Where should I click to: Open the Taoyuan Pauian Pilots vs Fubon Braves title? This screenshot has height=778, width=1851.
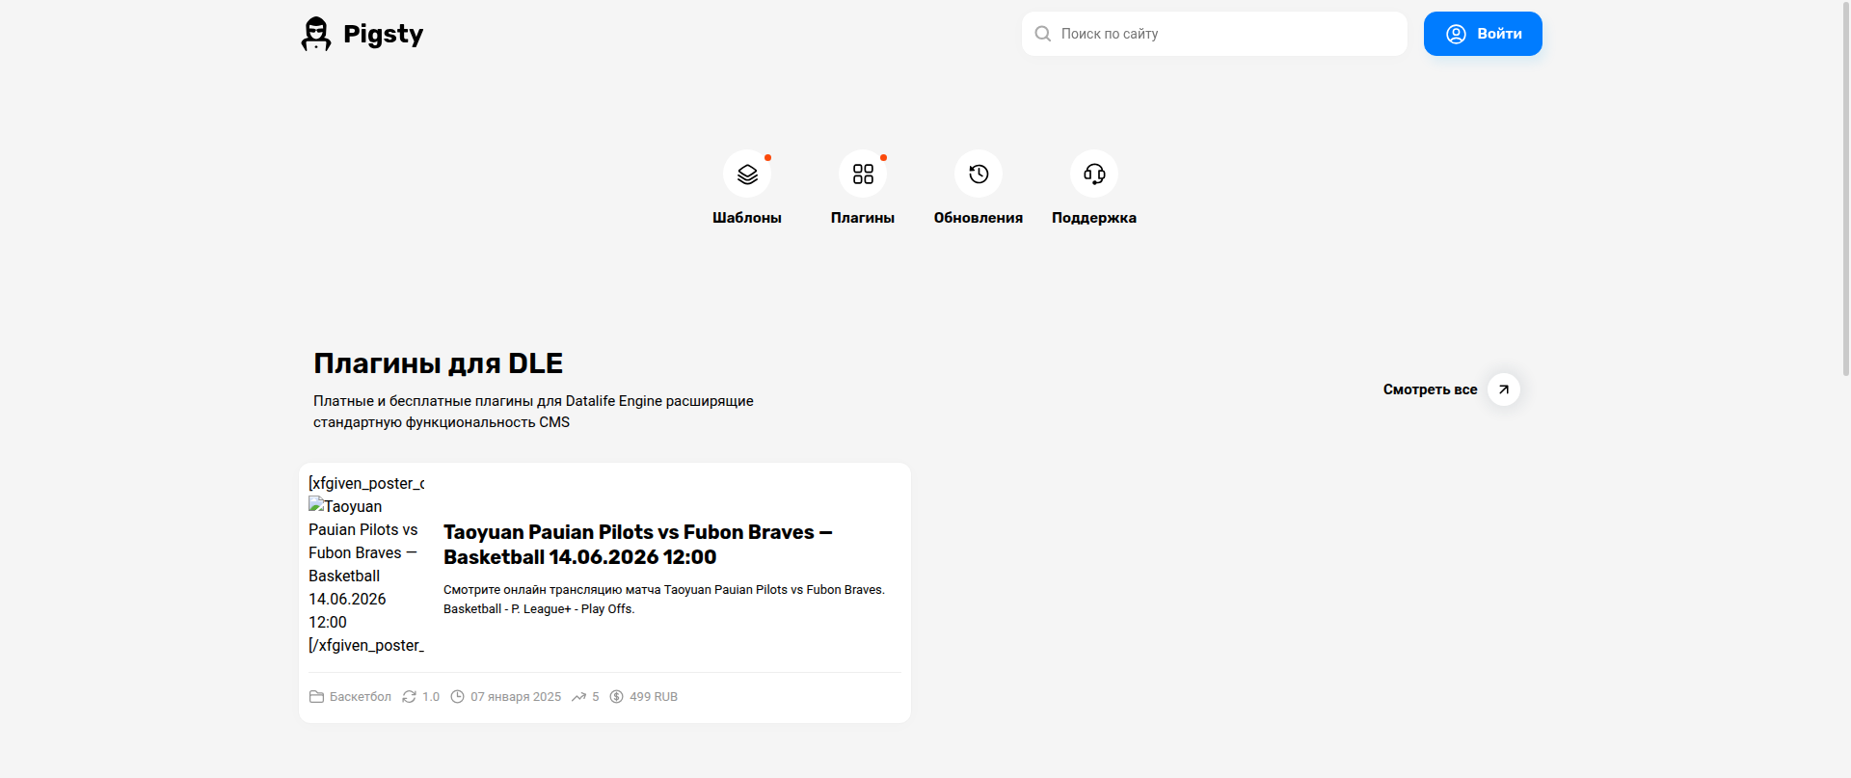(x=637, y=545)
